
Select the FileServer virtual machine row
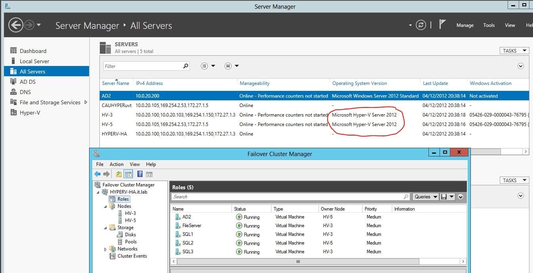[318, 226]
